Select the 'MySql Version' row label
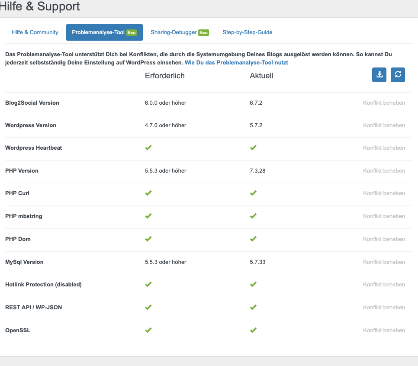418x366 pixels. [x=24, y=262]
